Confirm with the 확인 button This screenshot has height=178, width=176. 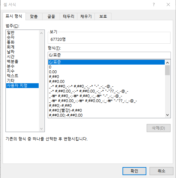[x=134, y=171]
